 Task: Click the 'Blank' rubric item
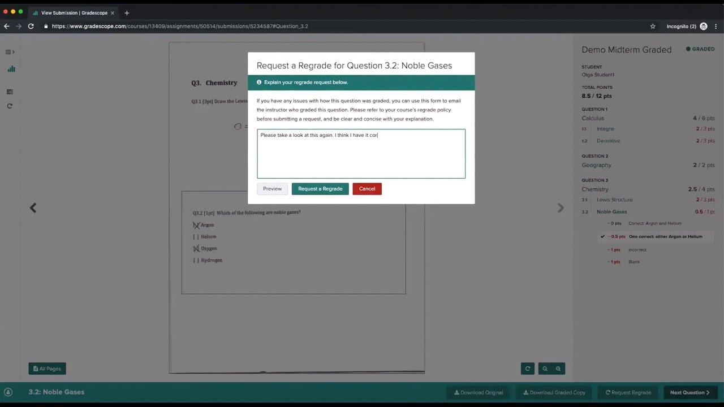634,262
